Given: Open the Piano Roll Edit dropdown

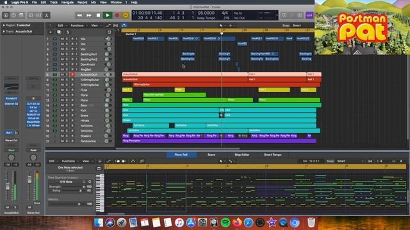Looking at the screenshot, I should click(53, 161).
